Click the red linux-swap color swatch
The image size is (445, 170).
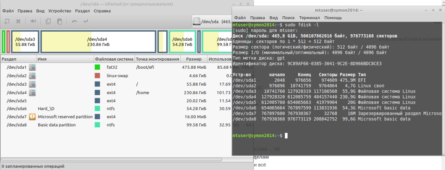pos(97,76)
